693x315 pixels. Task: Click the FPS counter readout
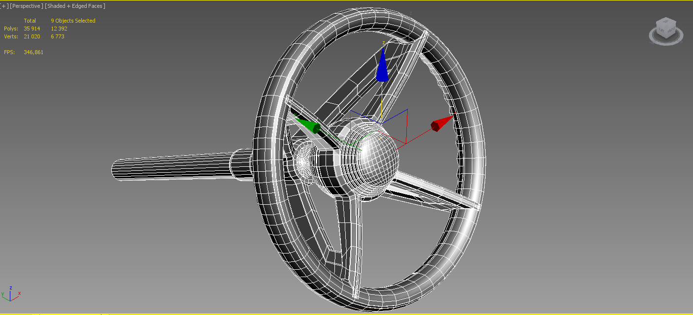[x=33, y=52]
